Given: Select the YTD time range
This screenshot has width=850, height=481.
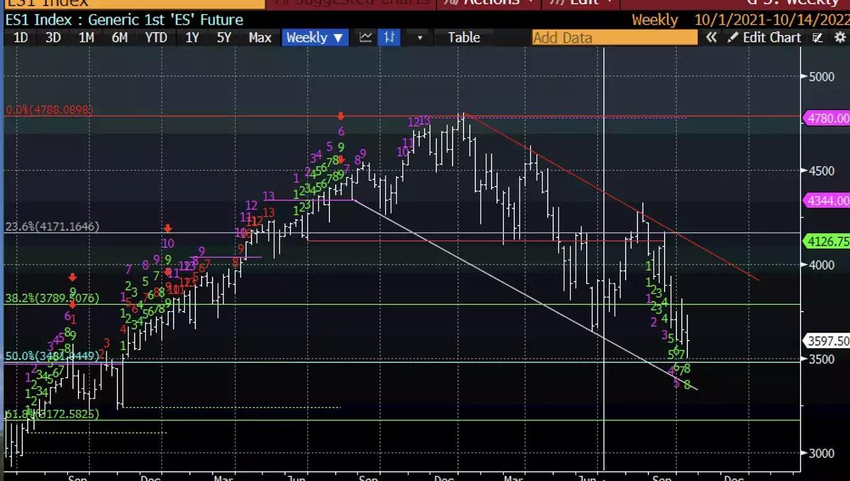Looking at the screenshot, I should tap(156, 38).
